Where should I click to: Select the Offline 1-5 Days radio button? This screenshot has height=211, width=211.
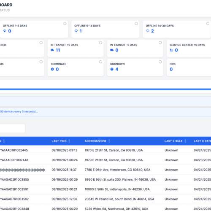point(65,24)
